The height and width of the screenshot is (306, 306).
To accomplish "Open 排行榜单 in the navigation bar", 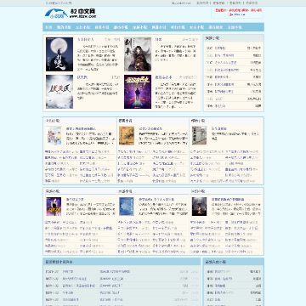I will (x=216, y=27).
